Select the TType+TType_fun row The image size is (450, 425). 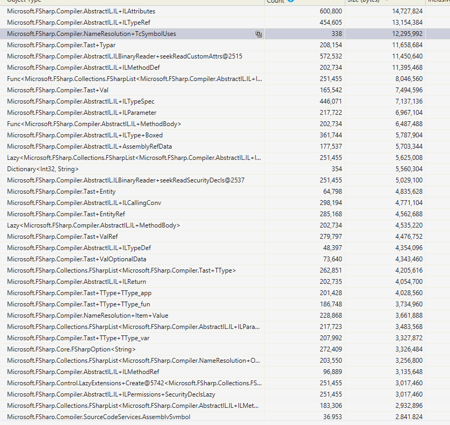tap(225, 304)
